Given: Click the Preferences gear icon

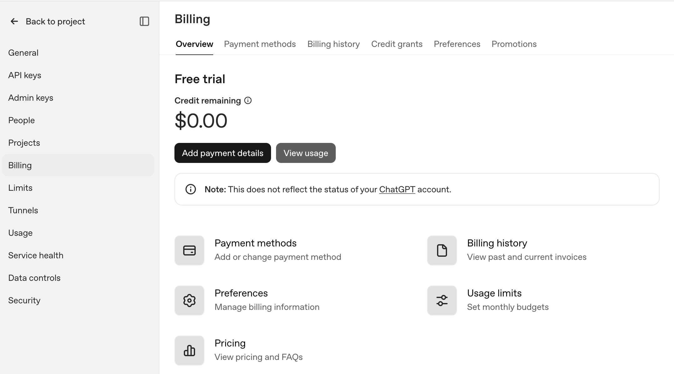Looking at the screenshot, I should tap(189, 301).
